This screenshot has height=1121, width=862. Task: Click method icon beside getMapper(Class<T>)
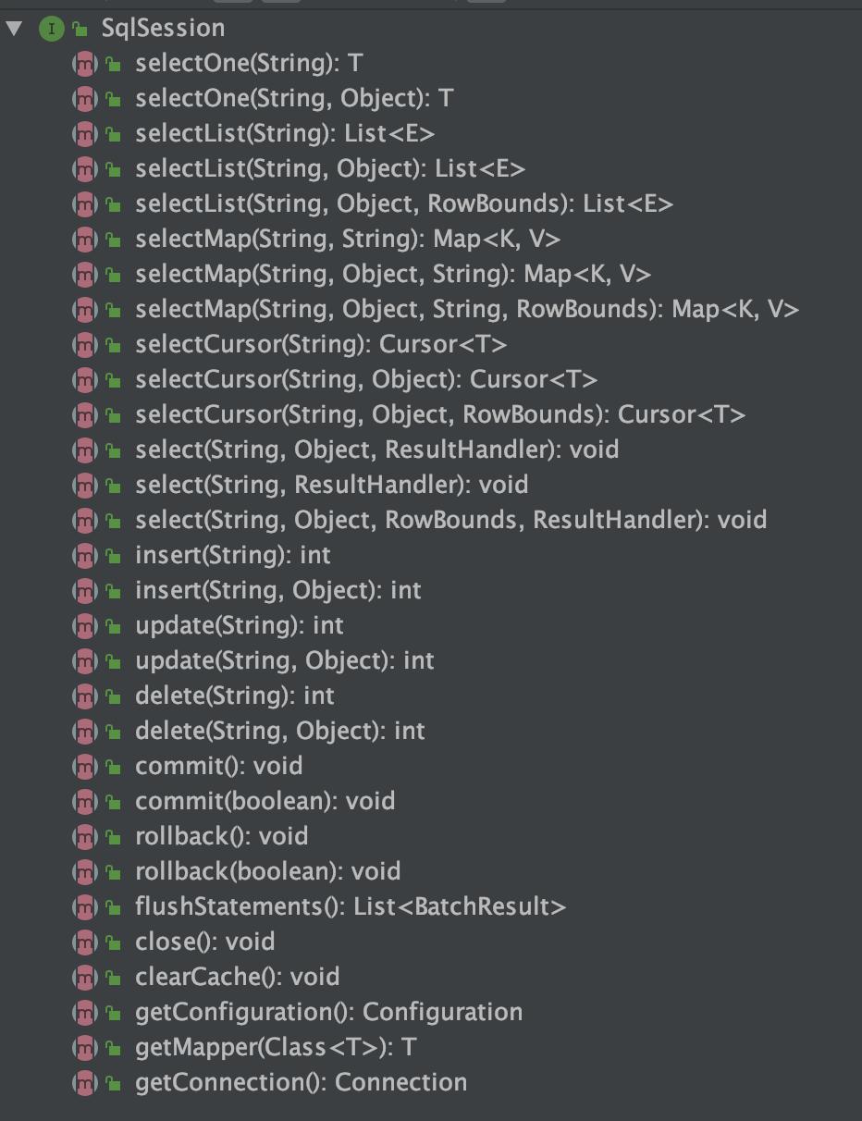[x=84, y=1048]
